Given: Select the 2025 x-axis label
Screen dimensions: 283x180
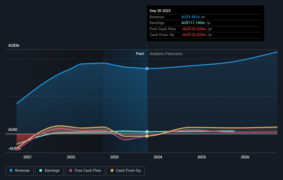Looking at the screenshot, I should pos(202,157).
